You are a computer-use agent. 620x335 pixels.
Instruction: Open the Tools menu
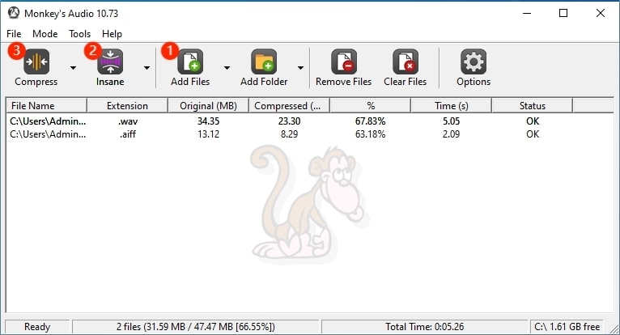tap(79, 34)
